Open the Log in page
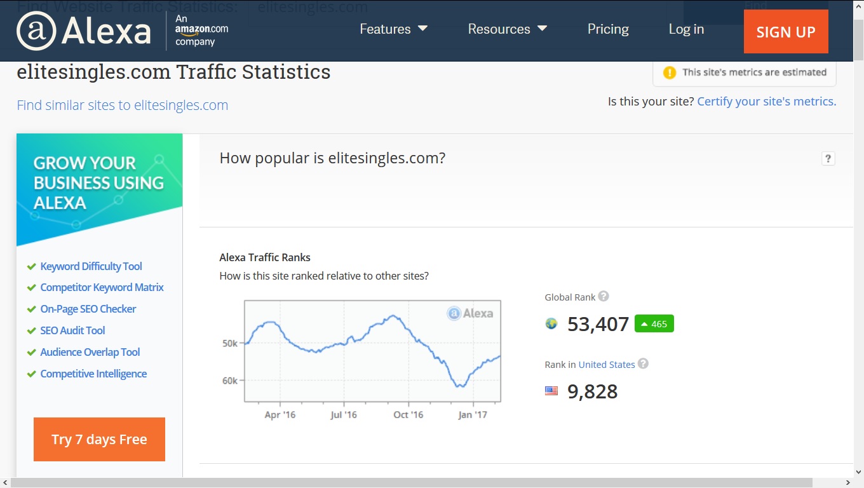Viewport: 864px width, 488px height. pos(686,29)
